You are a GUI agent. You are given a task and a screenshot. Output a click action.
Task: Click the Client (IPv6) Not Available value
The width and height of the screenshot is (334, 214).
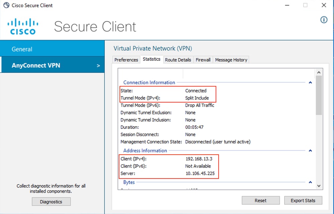click(x=198, y=166)
